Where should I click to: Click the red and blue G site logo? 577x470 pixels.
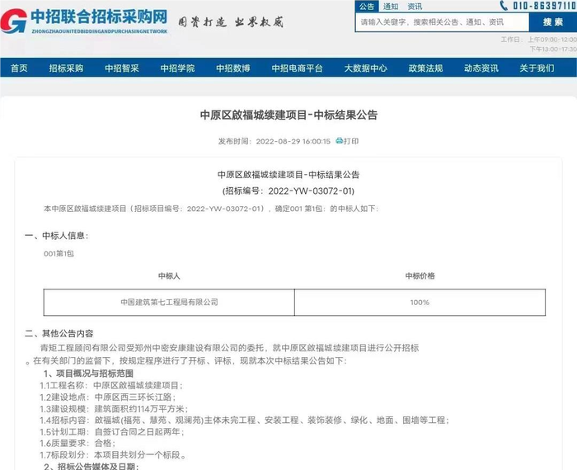(x=14, y=21)
